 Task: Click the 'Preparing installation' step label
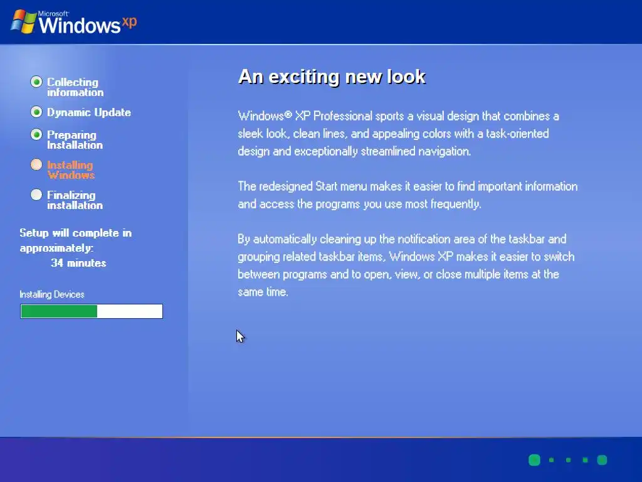75,140
